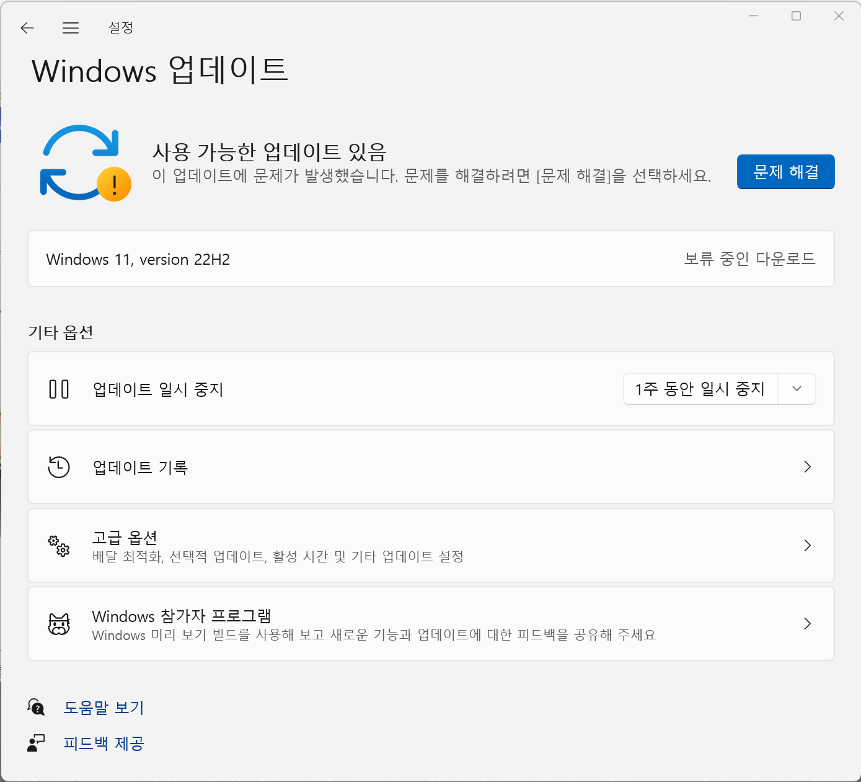Screen dimensions: 861x782
Task: Click the Windows 11, version 22H2 entry
Action: point(431,259)
